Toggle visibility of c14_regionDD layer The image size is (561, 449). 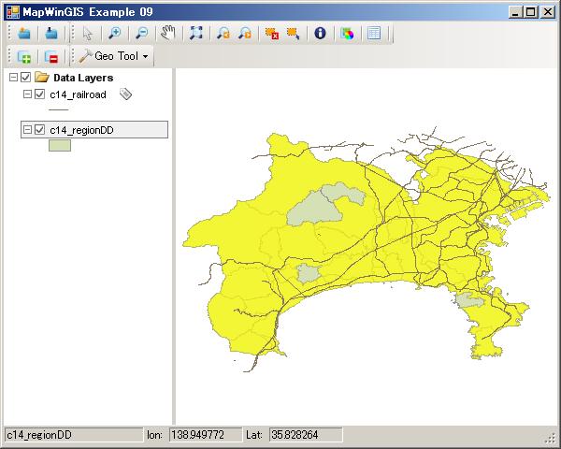pos(39,130)
